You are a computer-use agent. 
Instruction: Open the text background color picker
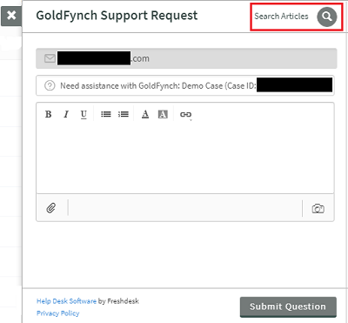[163, 114]
